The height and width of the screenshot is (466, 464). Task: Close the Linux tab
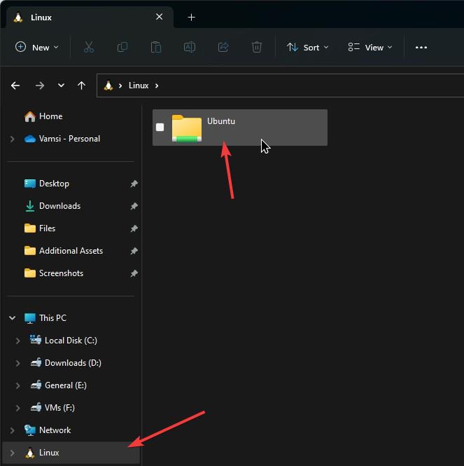click(x=159, y=17)
